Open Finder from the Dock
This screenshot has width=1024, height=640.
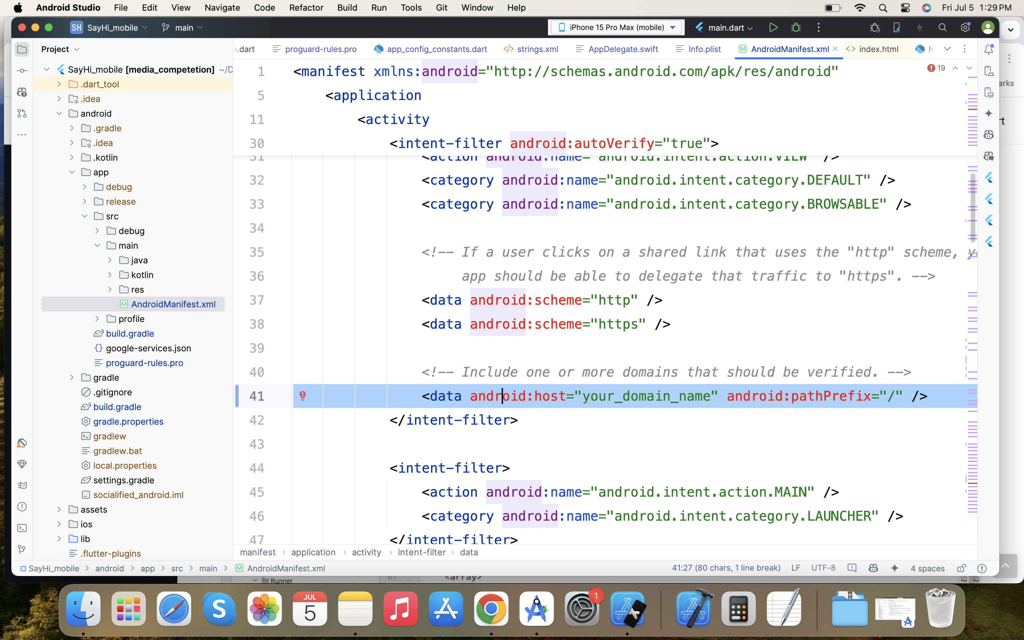click(83, 609)
